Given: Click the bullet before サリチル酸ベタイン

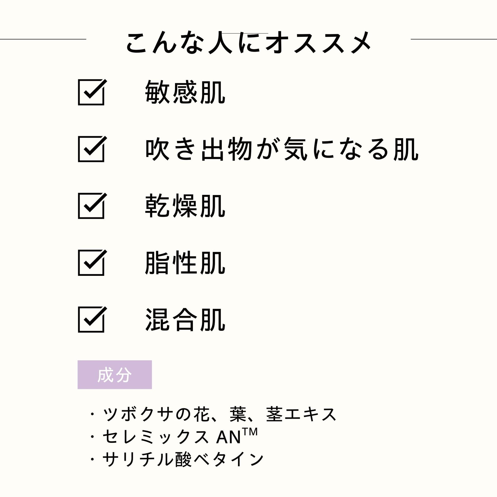Looking at the screenshot, I should pyautogui.click(x=92, y=460).
